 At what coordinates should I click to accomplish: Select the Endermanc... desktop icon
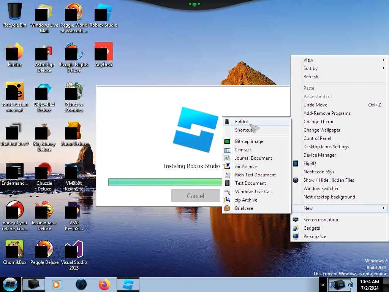click(15, 174)
